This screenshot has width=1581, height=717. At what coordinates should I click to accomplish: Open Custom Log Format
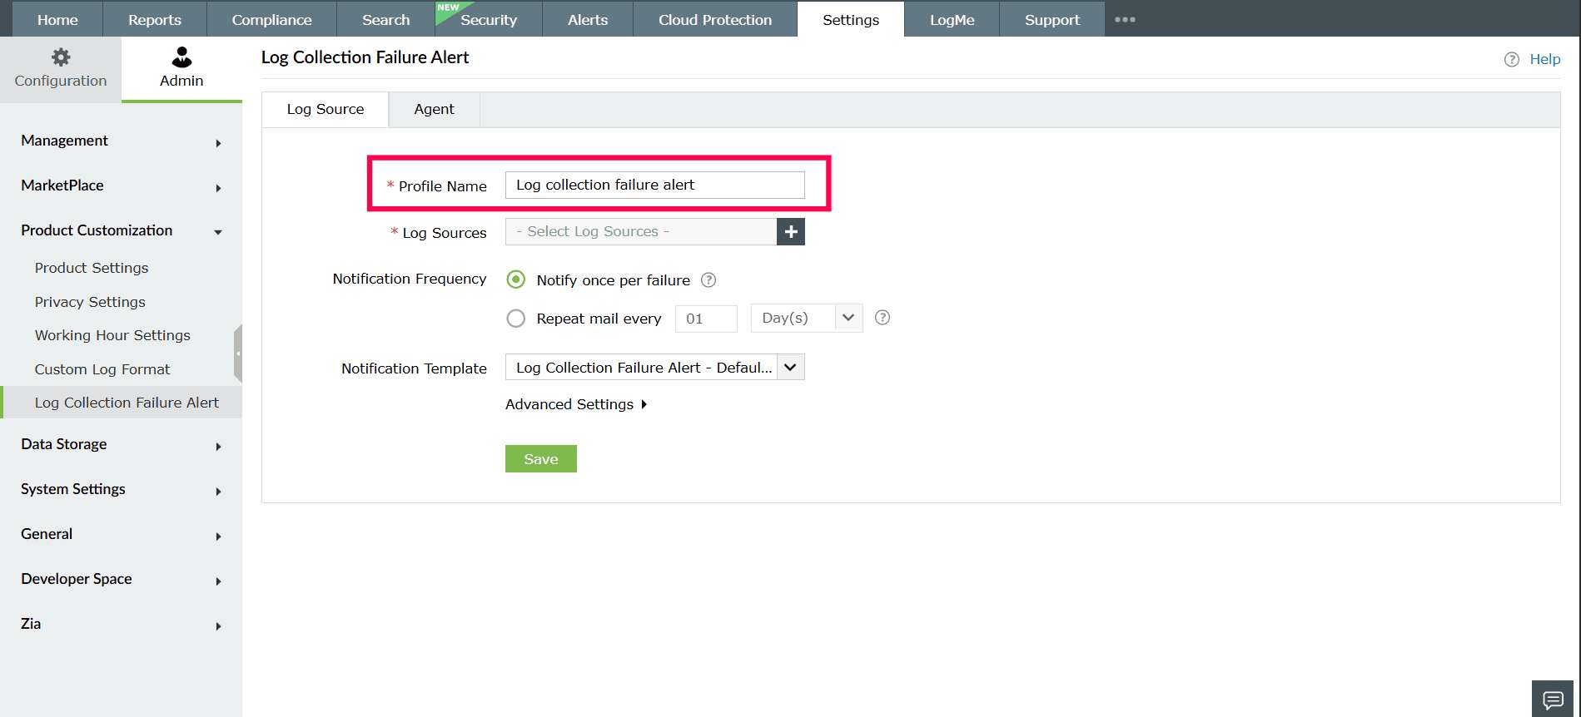102,369
